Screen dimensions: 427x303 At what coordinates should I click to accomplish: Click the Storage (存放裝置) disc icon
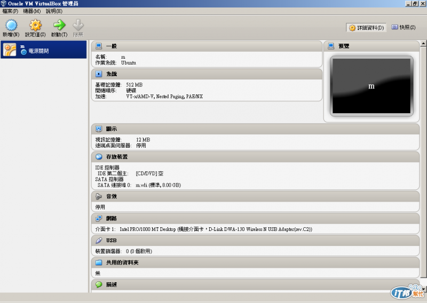click(99, 156)
